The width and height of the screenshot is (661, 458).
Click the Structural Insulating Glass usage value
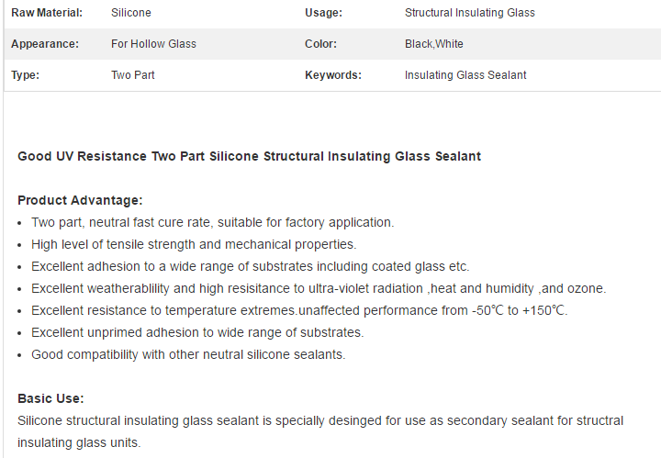click(470, 13)
